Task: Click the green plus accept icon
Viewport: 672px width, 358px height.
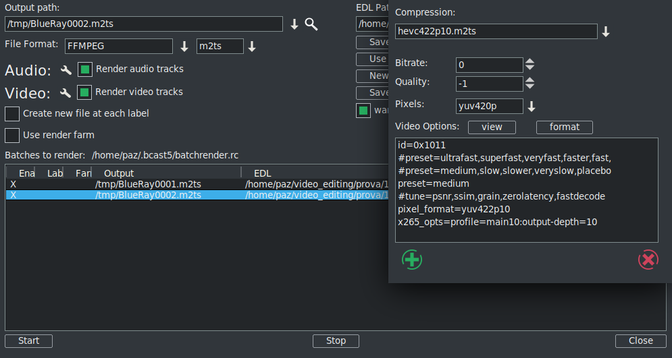Action: (x=411, y=260)
